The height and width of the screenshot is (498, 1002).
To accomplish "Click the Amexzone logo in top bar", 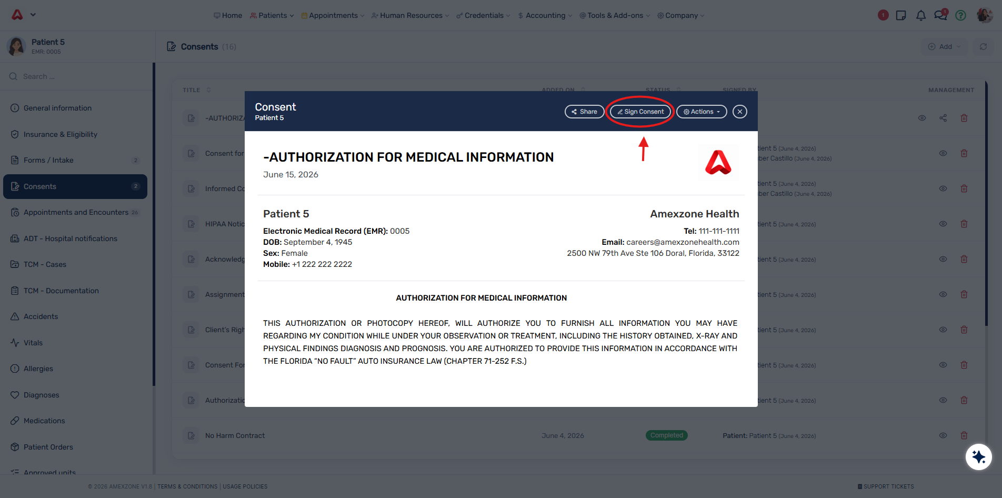I will 17,15.
